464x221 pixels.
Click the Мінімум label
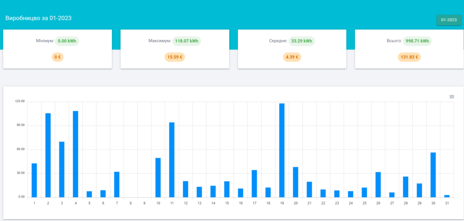click(x=45, y=41)
